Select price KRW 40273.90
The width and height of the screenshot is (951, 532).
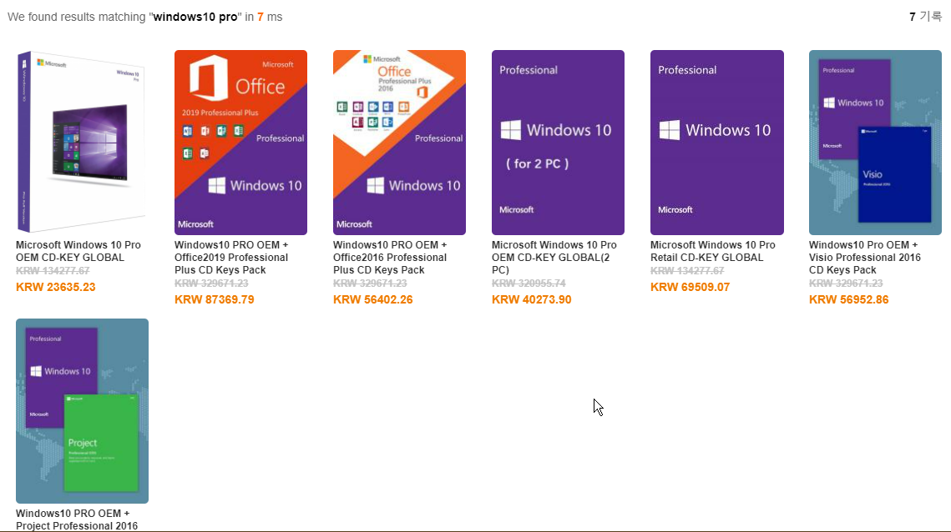point(531,300)
